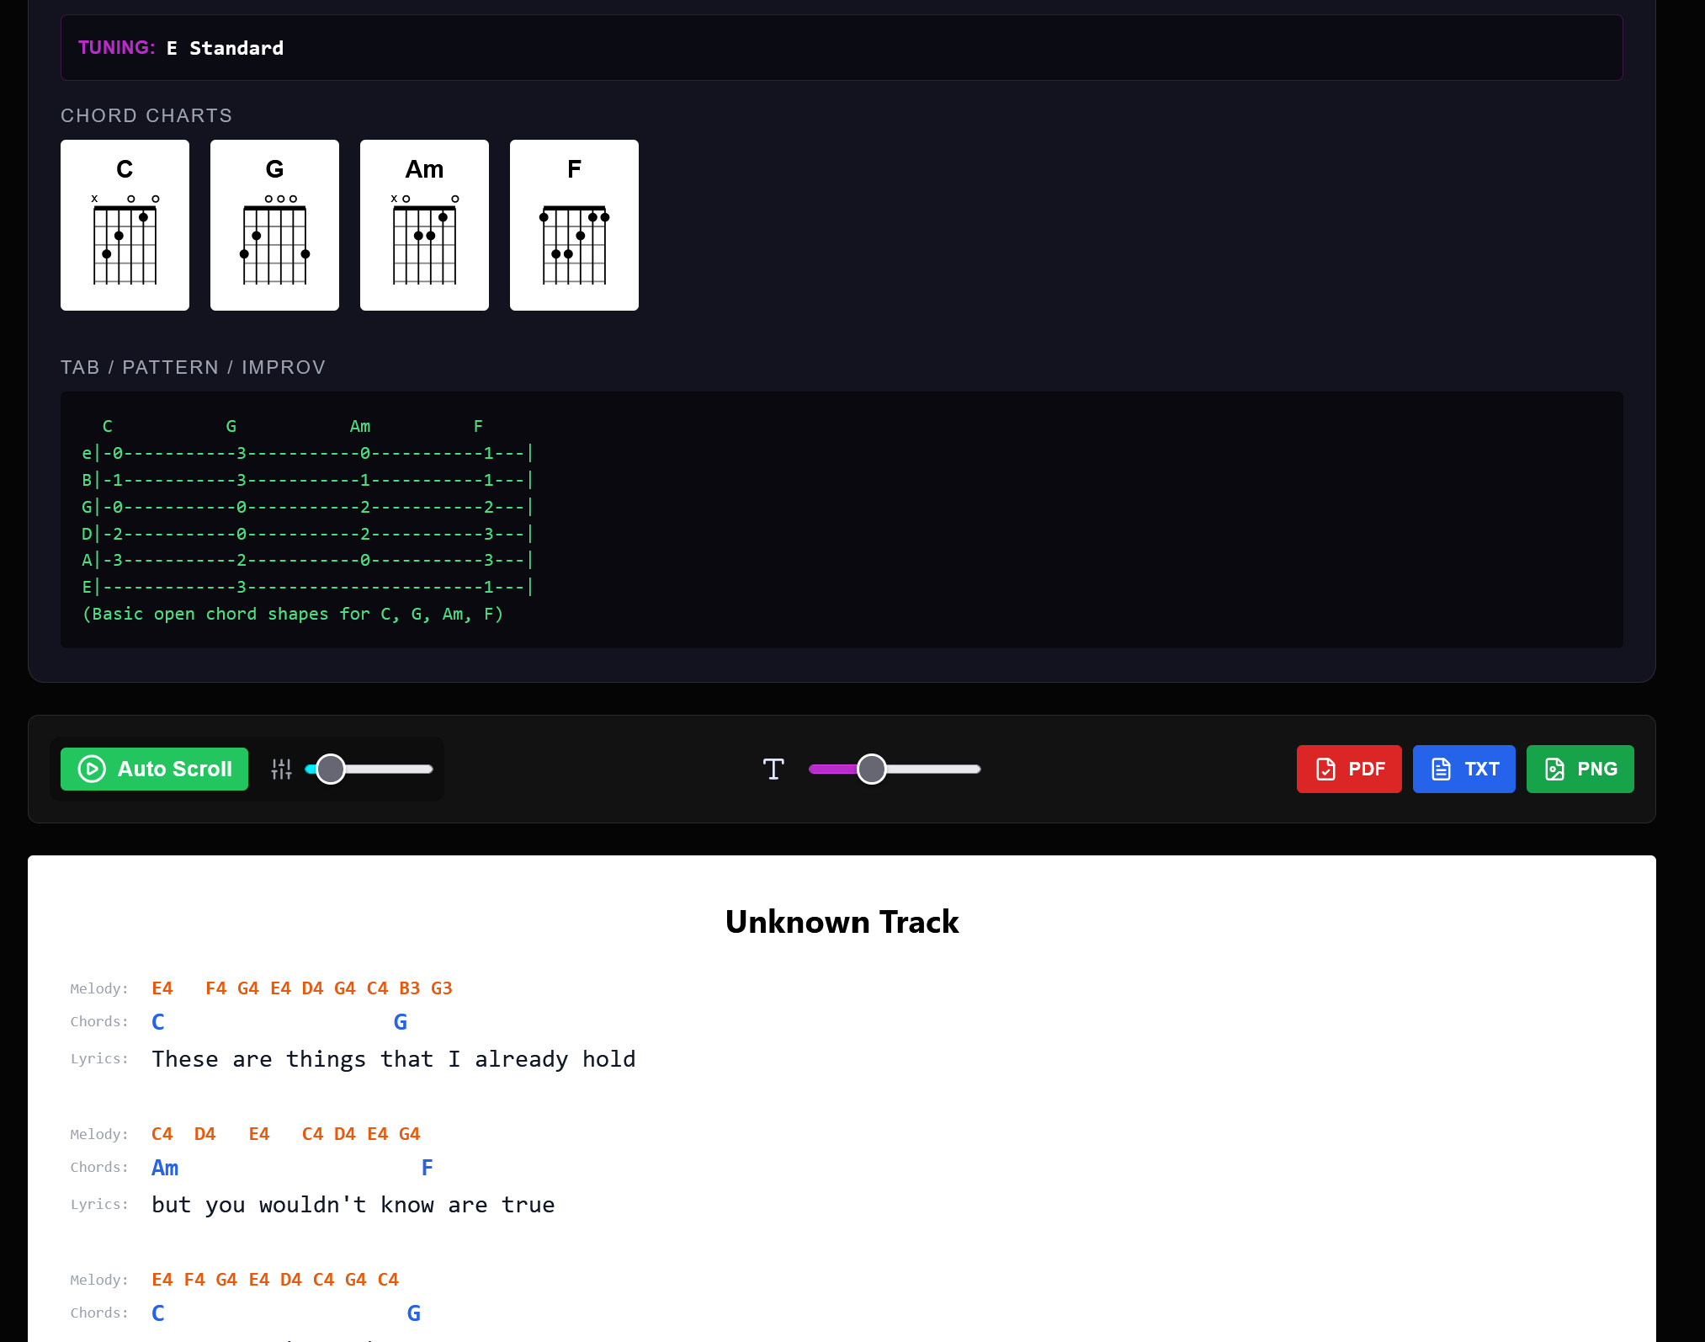The image size is (1705, 1342).
Task: Click the PNG image file icon
Action: 1554,769
